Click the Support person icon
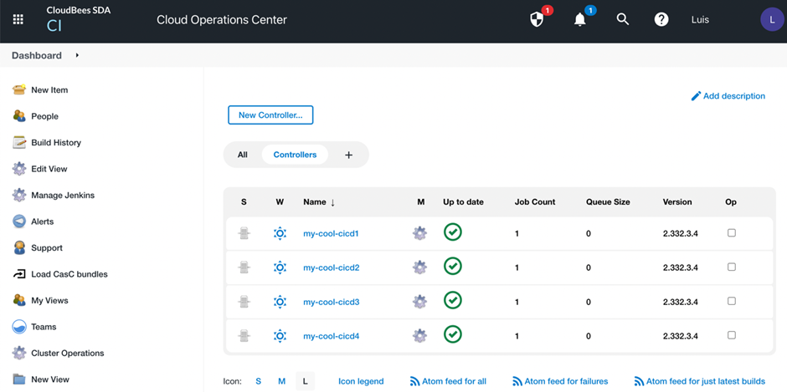This screenshot has height=392, width=787. [19, 247]
